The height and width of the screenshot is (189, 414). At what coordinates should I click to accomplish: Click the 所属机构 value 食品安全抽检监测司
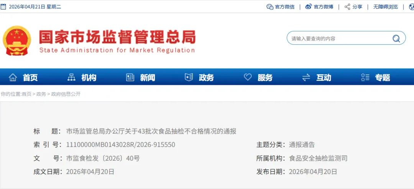tap(319, 158)
